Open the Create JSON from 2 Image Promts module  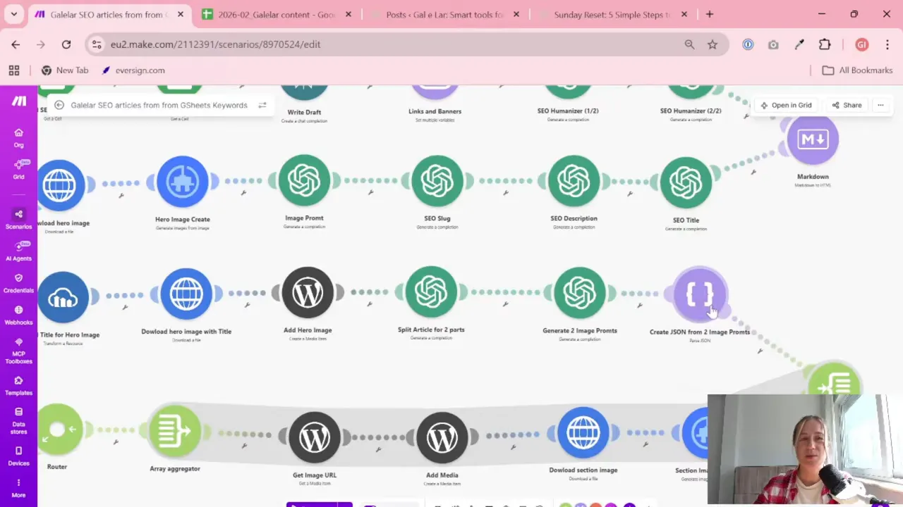tap(700, 294)
